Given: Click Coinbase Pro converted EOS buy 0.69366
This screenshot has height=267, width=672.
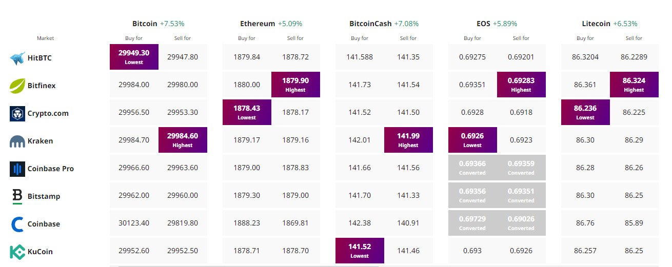Looking at the screenshot, I should (x=472, y=168).
